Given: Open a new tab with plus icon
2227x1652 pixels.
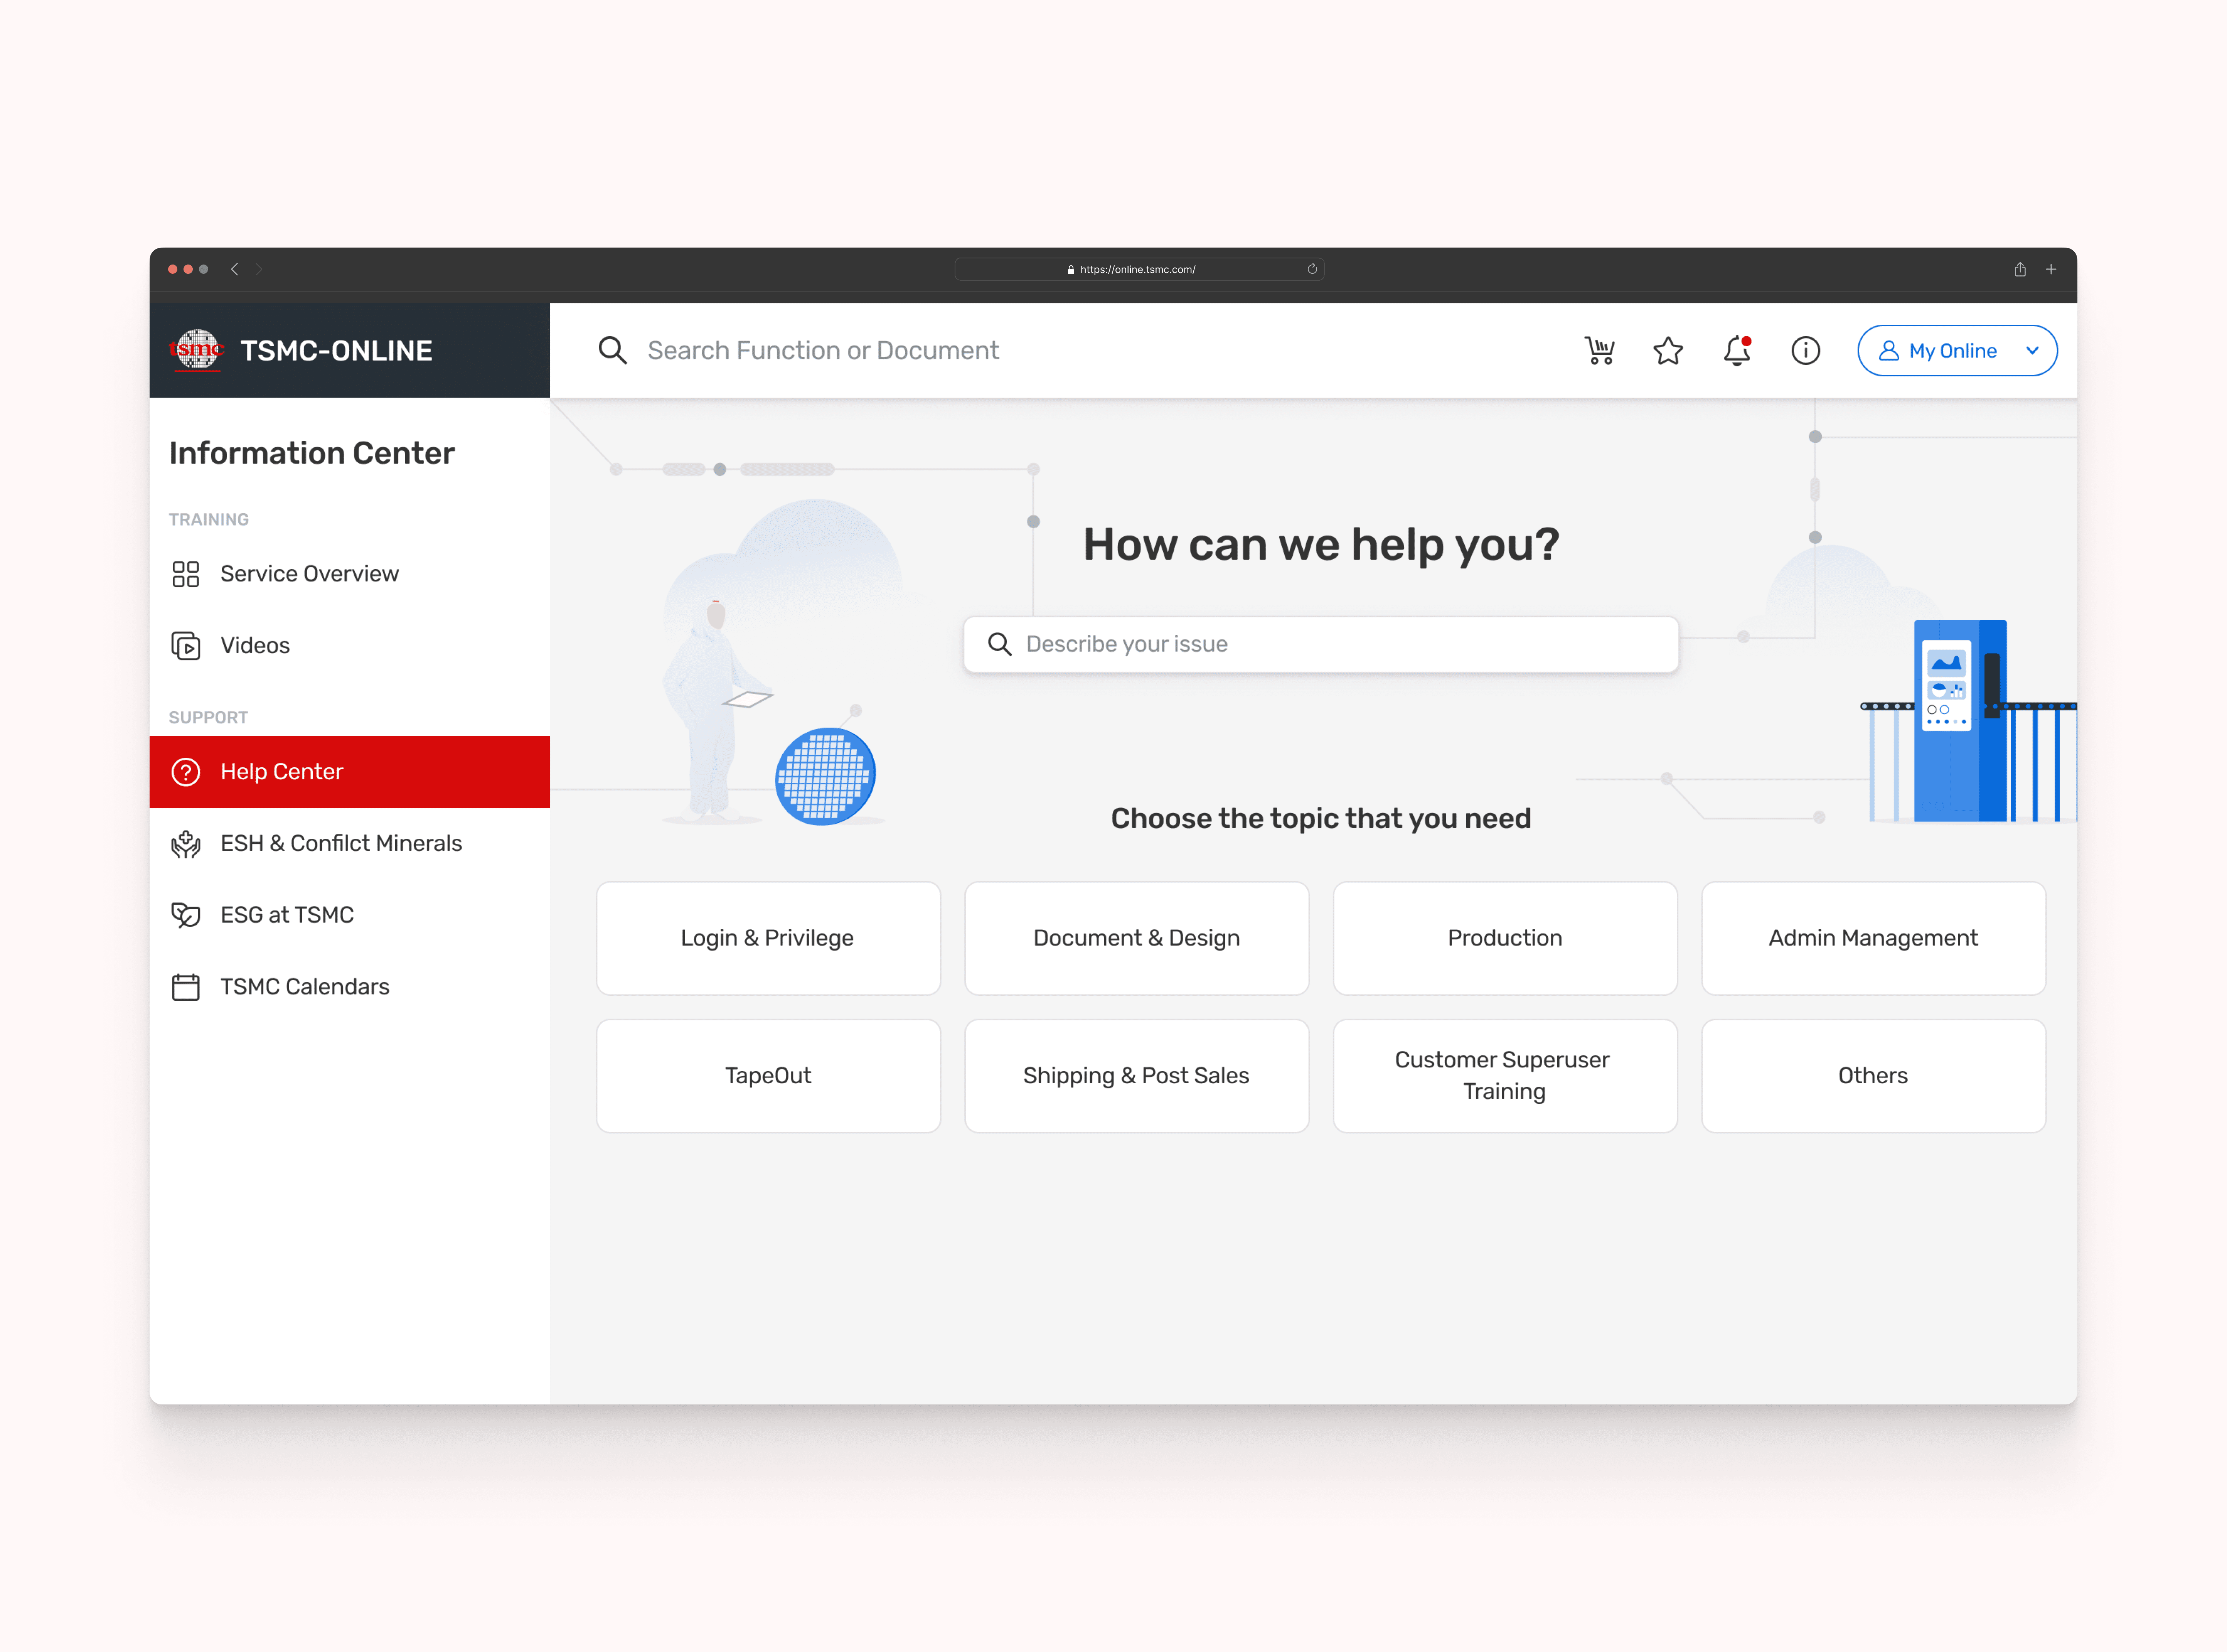Looking at the screenshot, I should pos(2051,269).
